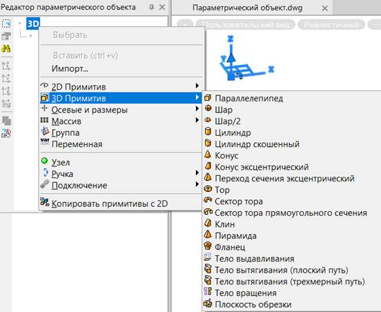
Task: Expand the Осевые и размеры submenu arrow
Action: [x=197, y=108]
